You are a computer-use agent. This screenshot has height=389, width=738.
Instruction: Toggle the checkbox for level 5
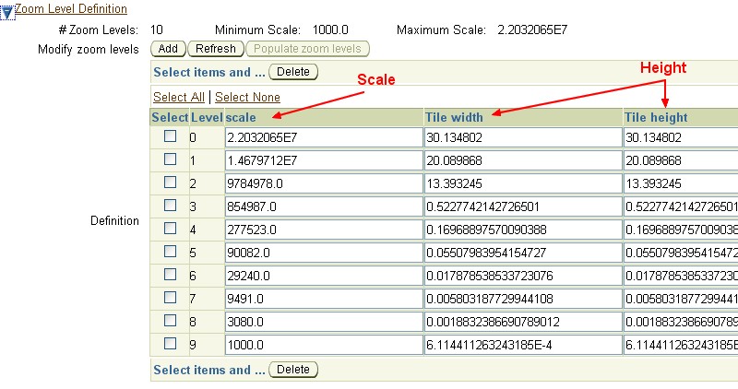(170, 252)
